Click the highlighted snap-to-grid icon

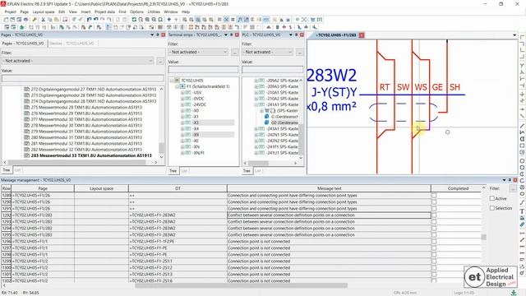click(227, 20)
